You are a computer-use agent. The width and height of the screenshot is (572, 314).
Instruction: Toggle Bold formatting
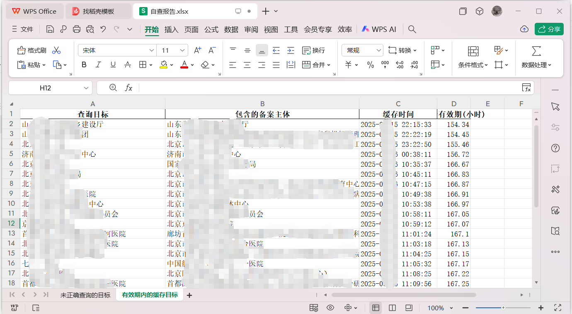pos(84,65)
